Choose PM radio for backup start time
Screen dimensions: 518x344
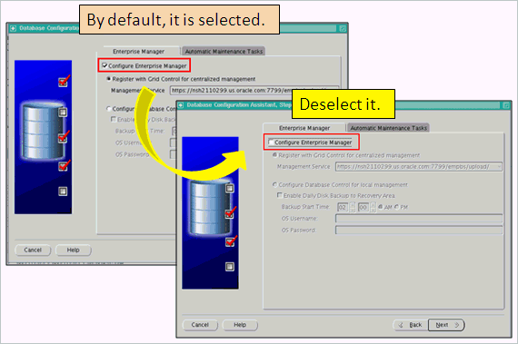(x=396, y=207)
